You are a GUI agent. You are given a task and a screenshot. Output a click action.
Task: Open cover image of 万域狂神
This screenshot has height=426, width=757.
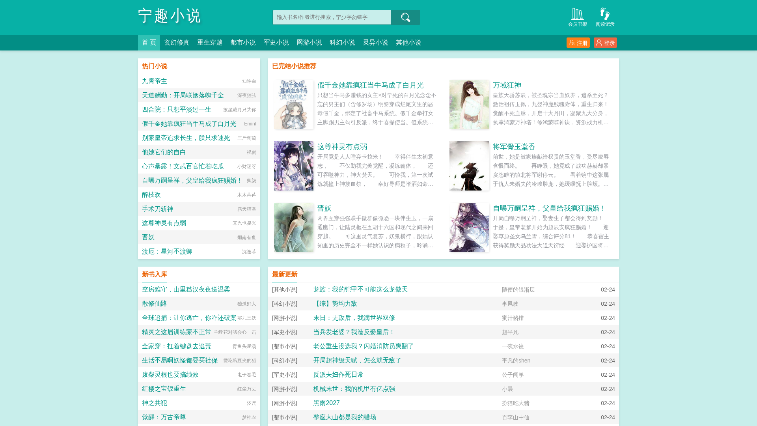point(469,105)
